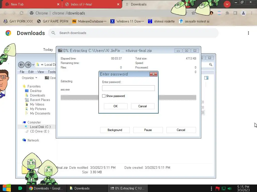
Task: Go forward in the Explorer window
Action: pyautogui.click(x=28, y=65)
